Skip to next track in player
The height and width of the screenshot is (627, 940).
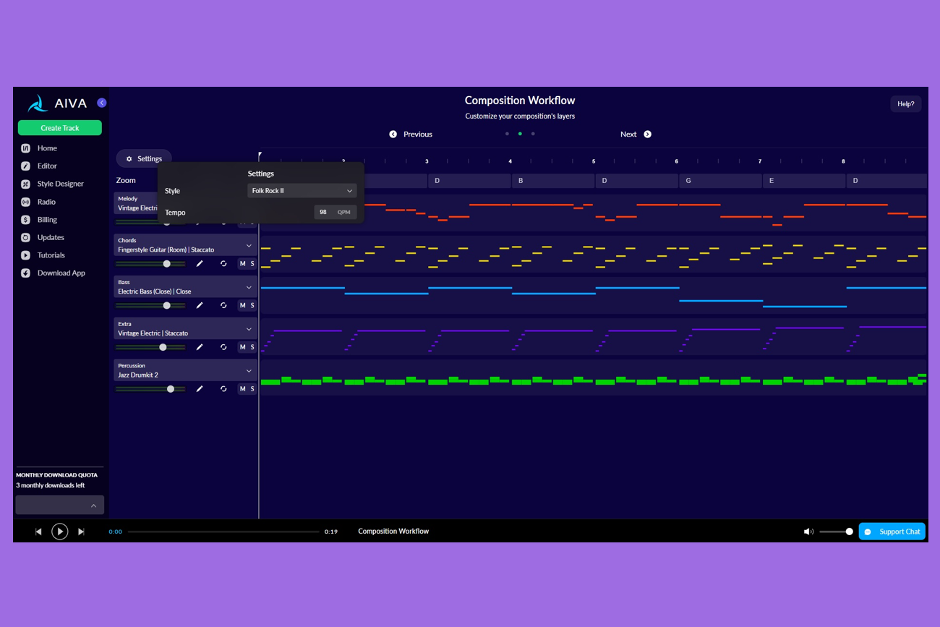pos(81,532)
